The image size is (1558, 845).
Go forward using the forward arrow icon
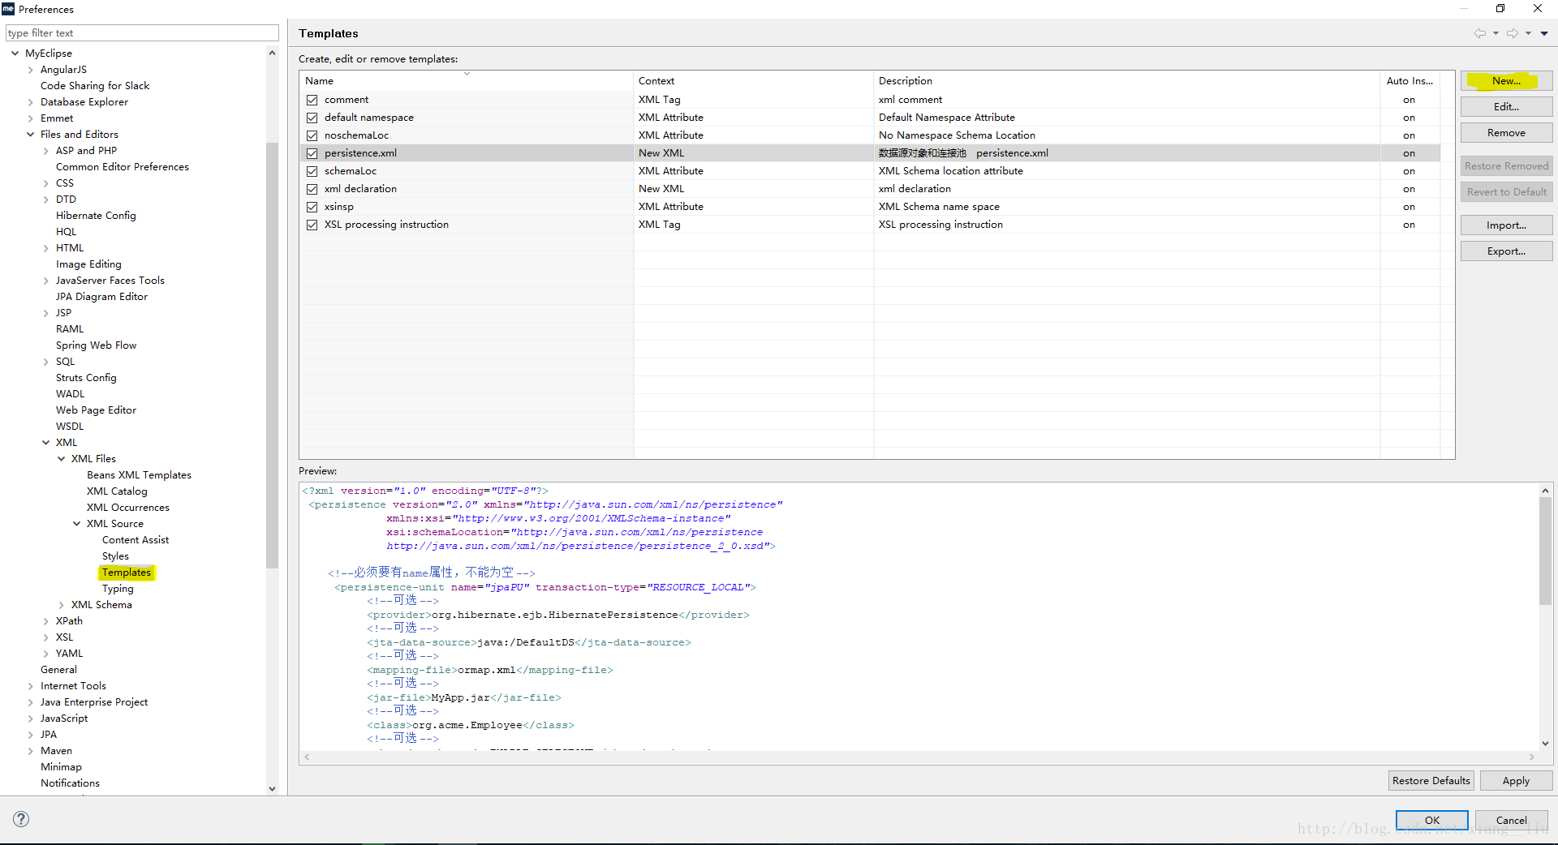click(1513, 33)
